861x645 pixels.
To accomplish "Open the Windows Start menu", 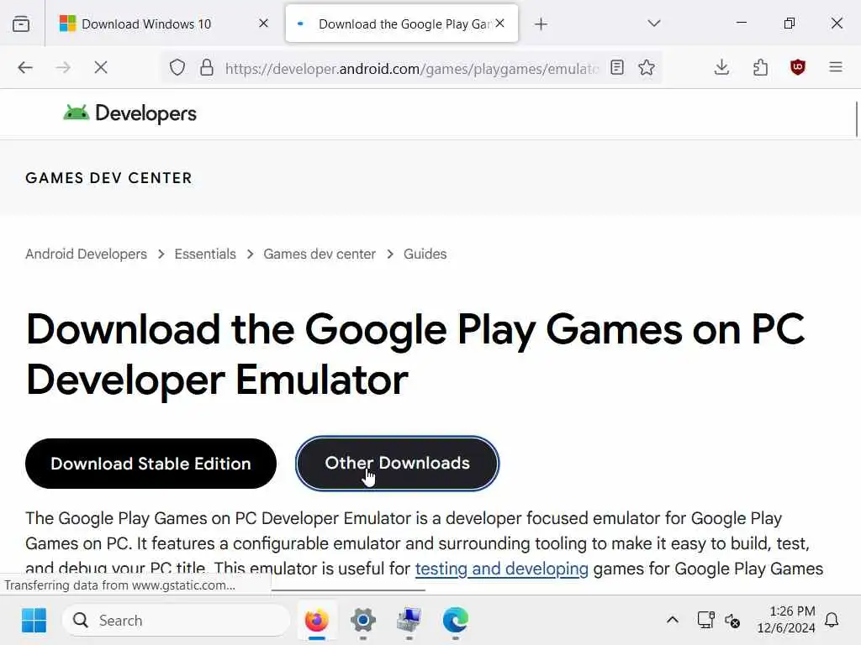I will coord(34,621).
